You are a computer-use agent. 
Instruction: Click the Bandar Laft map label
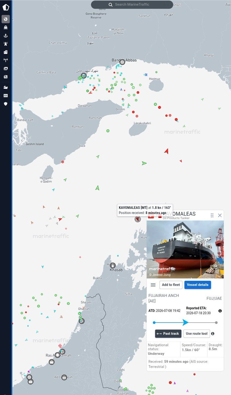pos(25,120)
